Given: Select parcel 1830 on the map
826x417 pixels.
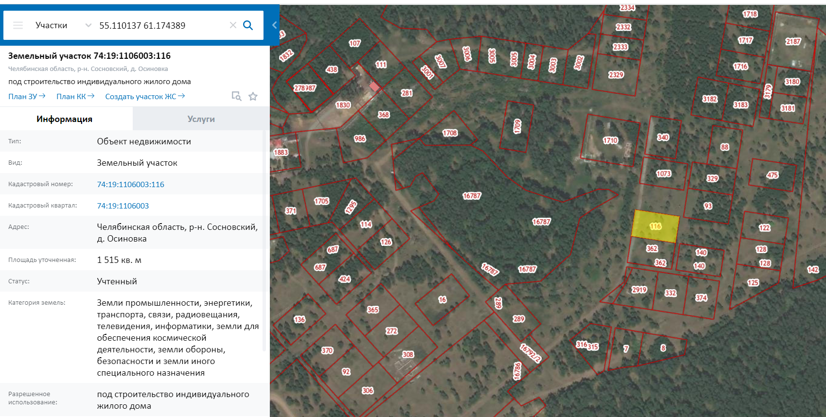Looking at the screenshot, I should click(x=343, y=105).
